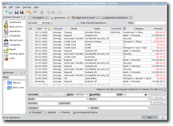This screenshot has height=126, width=173.
Task: Open the skrooge Account filter dropdown
Action: click(46, 23)
